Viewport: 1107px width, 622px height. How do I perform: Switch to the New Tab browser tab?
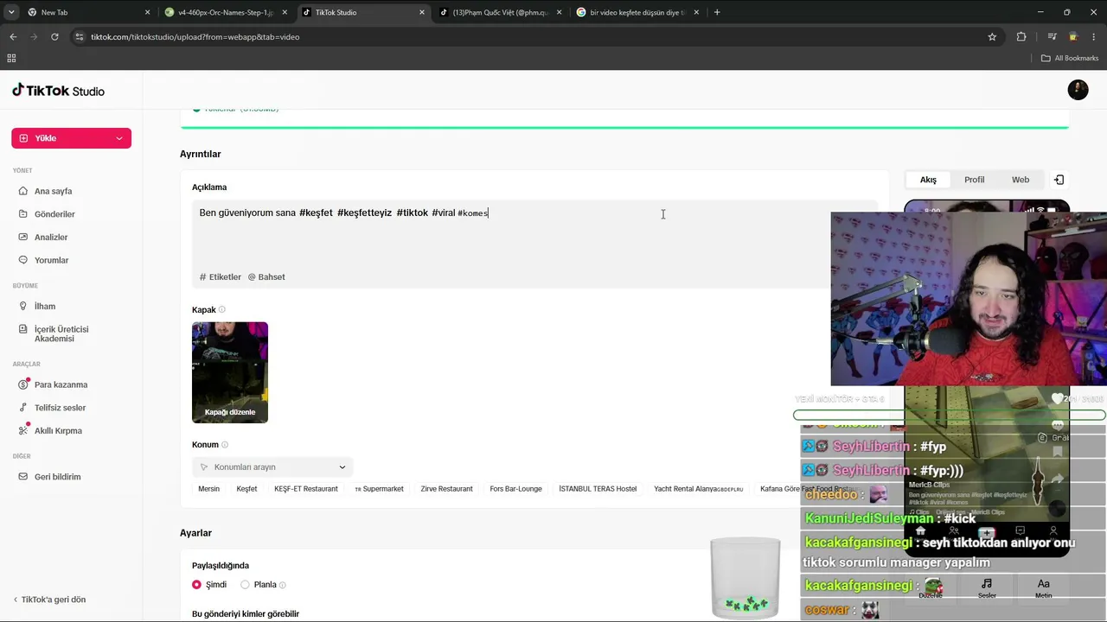[86, 12]
